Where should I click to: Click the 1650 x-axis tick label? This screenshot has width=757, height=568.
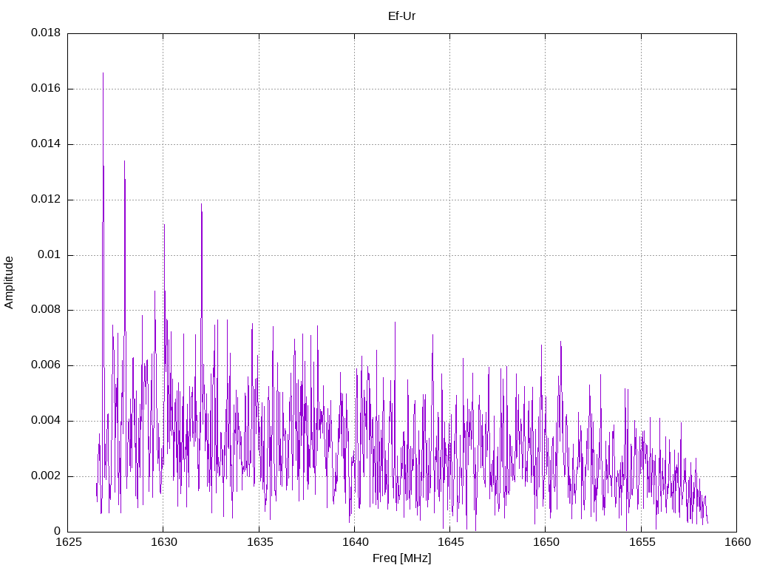pos(546,542)
